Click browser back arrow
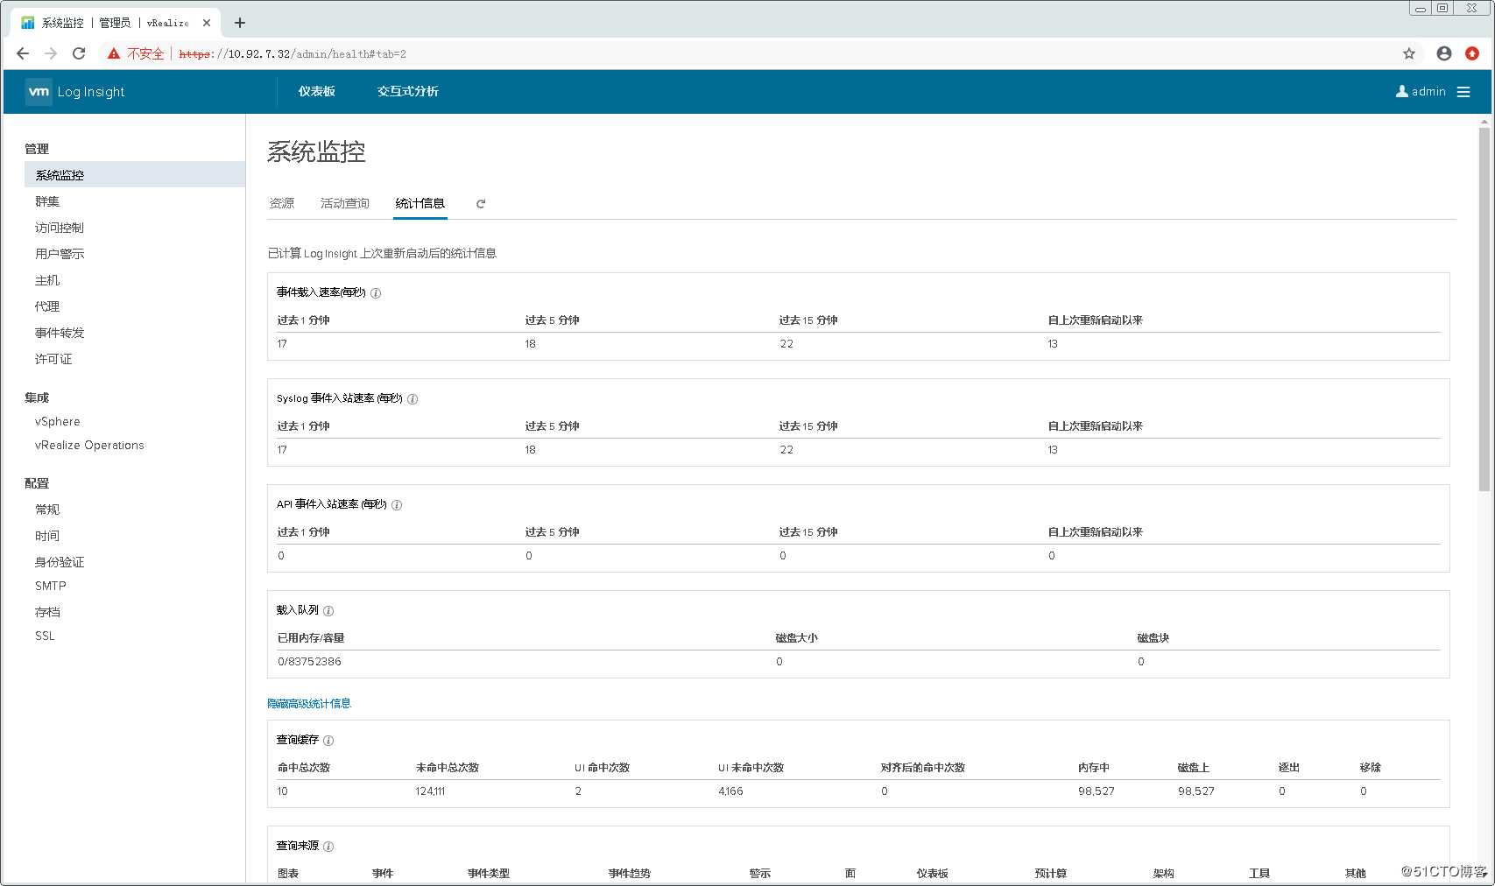1495x886 pixels. [23, 53]
